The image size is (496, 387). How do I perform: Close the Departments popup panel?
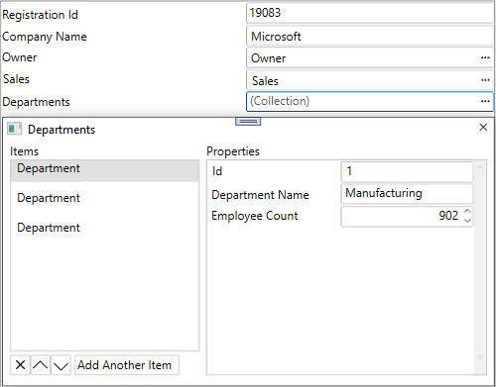[483, 127]
